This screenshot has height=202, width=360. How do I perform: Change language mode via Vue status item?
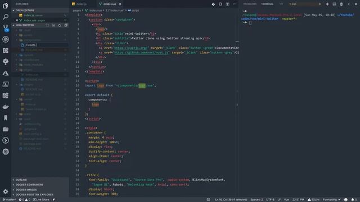286,200
